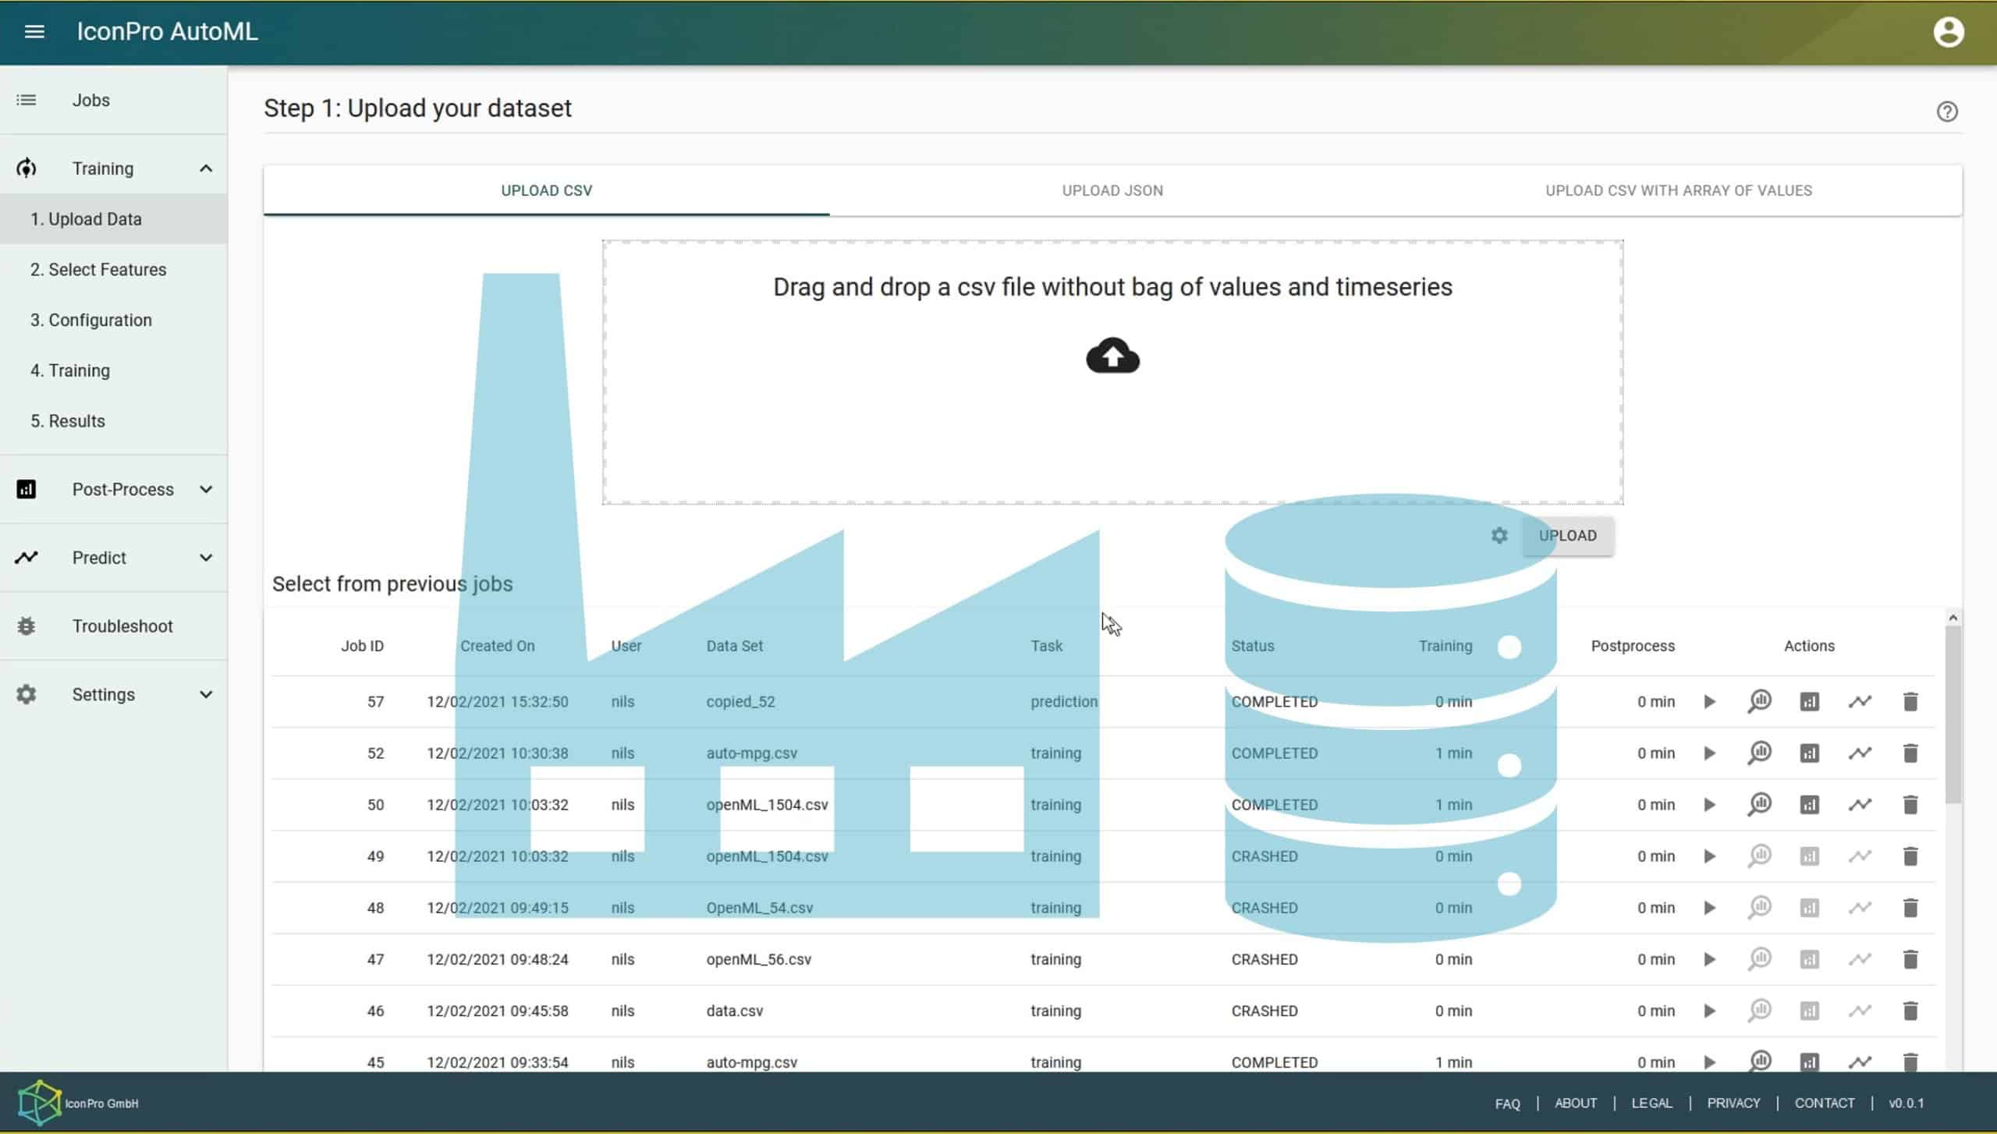Viewport: 1997px width, 1134px height.
Task: Switch to the Upload JSON tab
Action: point(1112,190)
